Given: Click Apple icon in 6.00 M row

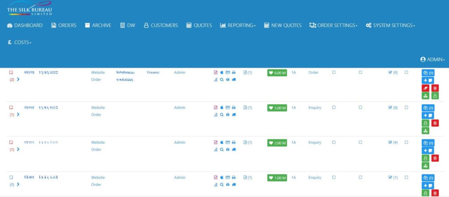Looking at the screenshot, I should click(221, 73).
